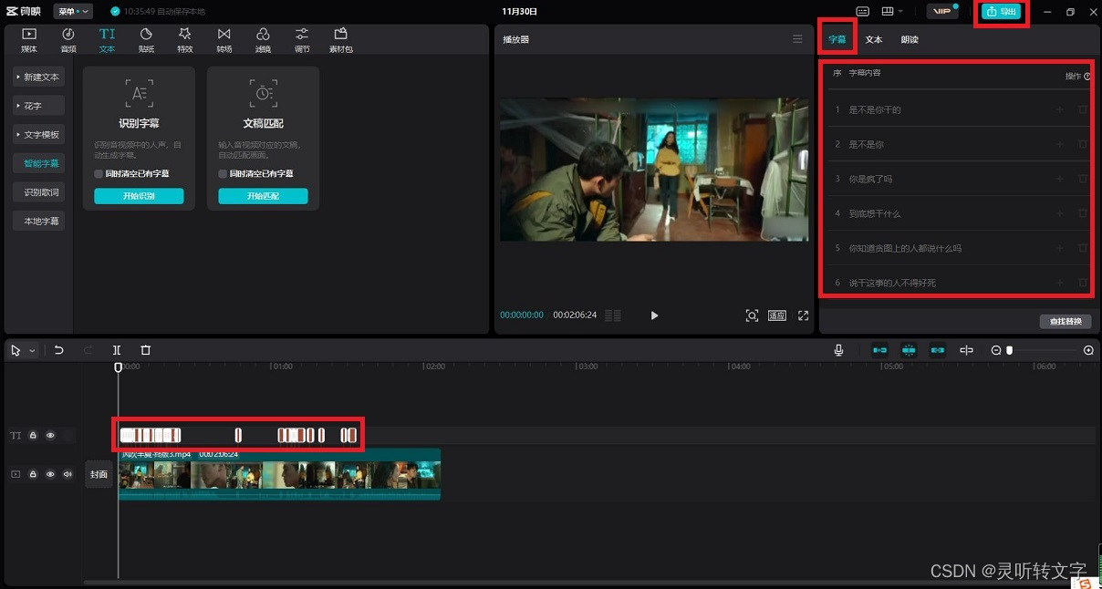Viewport: 1102px width, 589px height.
Task: Click the 查找替换 find and replace button
Action: coord(1066,321)
